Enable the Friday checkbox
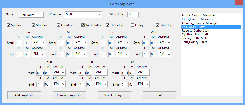The image size is (245, 105). (133, 25)
